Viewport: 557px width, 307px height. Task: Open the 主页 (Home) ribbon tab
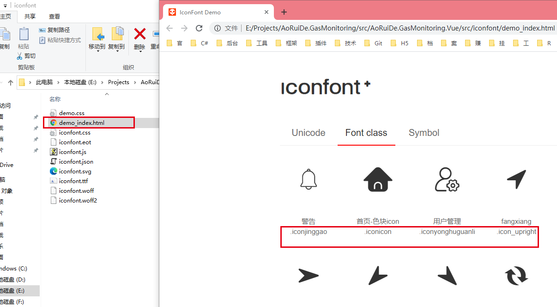[x=6, y=17]
